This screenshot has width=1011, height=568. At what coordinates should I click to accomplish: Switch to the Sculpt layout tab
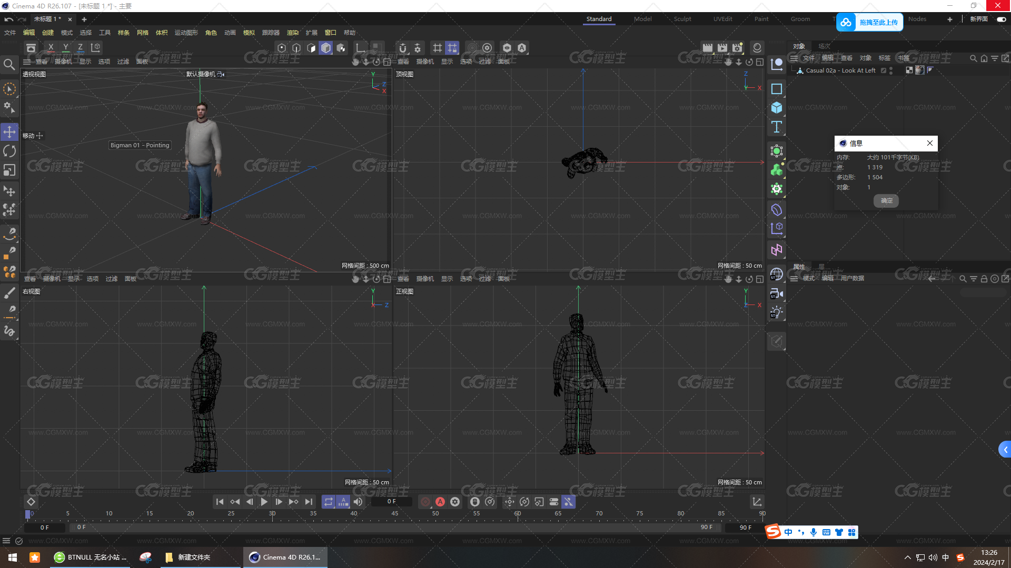(x=682, y=19)
